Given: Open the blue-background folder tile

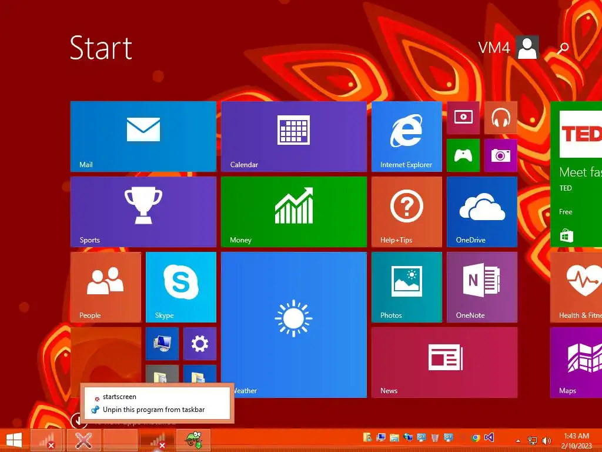Looking at the screenshot, I should [x=200, y=374].
